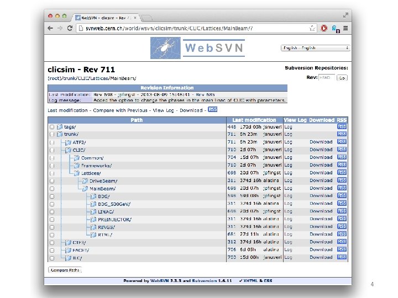Click the Compare Paths button
This screenshot has height=298, width=398.
pos(65,270)
